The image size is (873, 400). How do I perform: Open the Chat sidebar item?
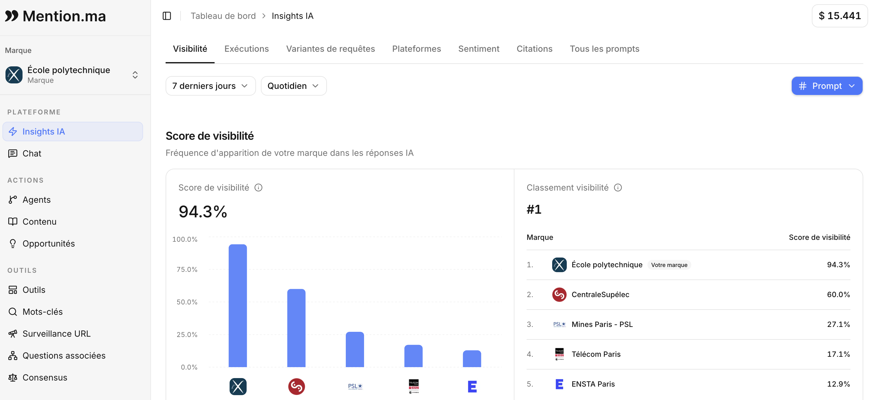(72, 153)
